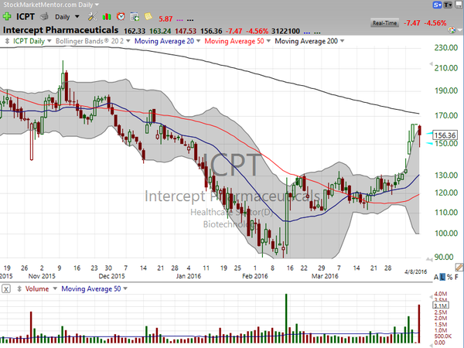
Task: Click the X to close Volume pane
Action: coord(6,288)
